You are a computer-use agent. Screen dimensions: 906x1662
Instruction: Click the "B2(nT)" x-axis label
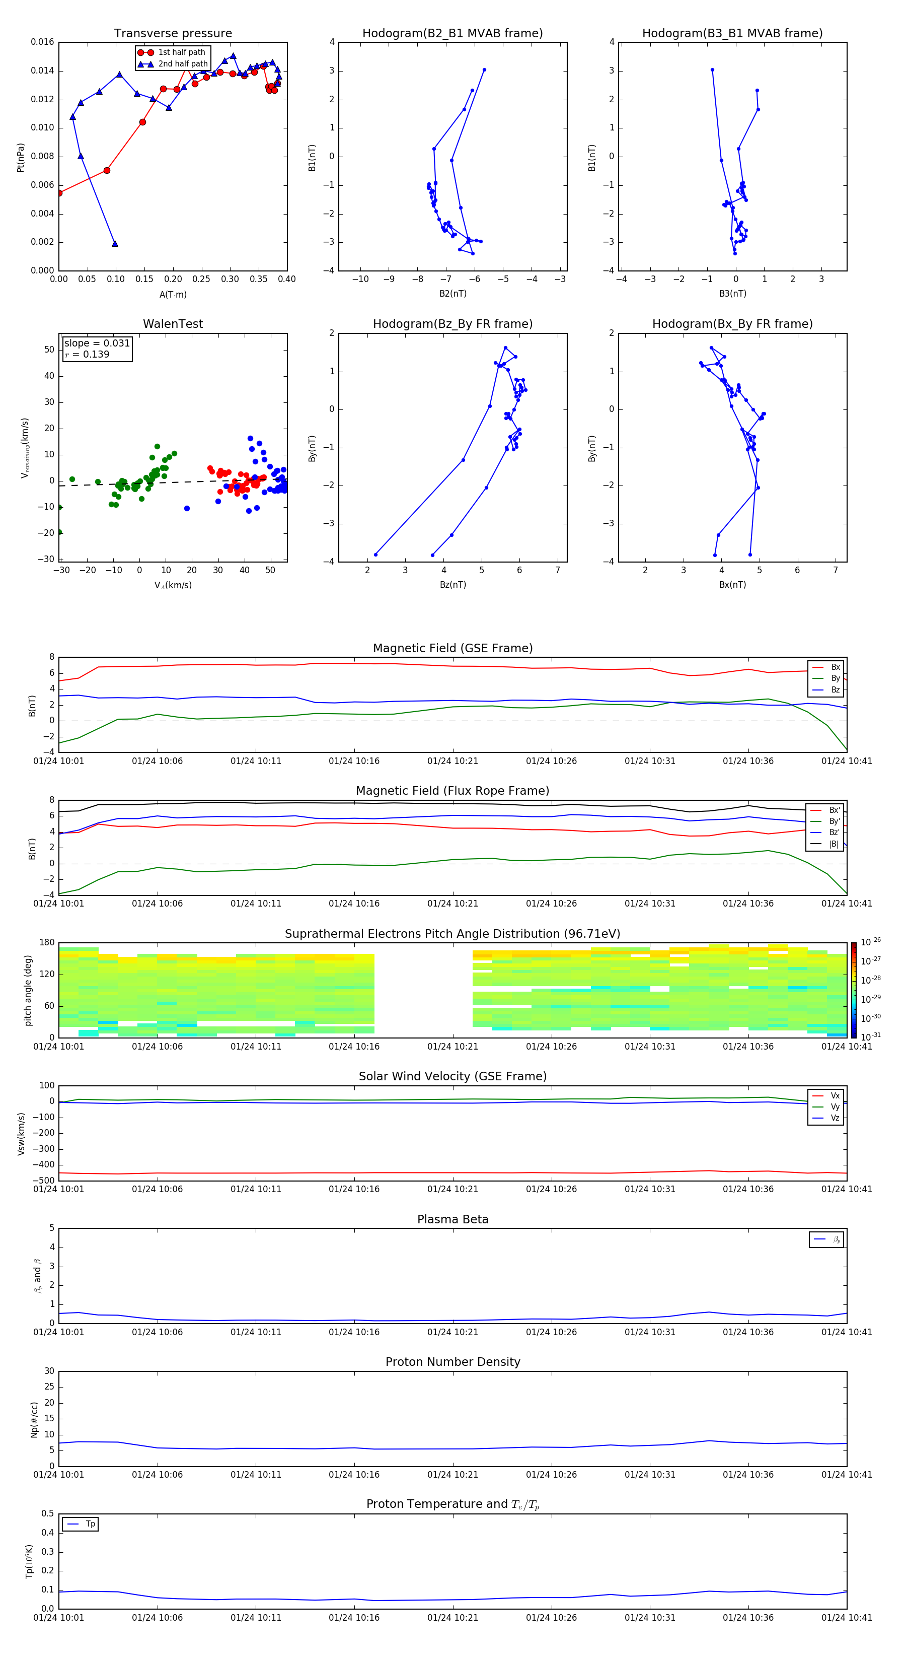(452, 294)
